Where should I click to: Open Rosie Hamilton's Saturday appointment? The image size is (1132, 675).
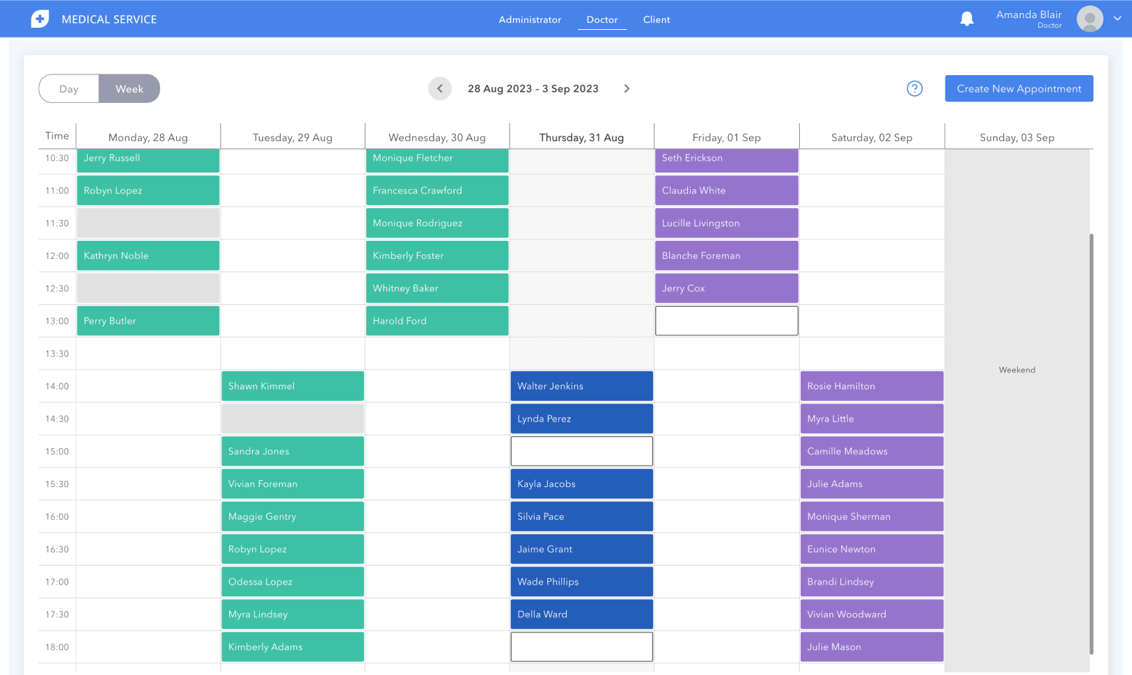(871, 386)
